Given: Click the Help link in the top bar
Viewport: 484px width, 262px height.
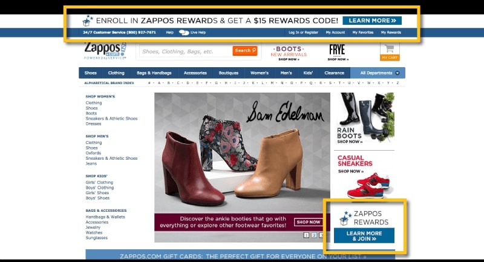Looking at the screenshot, I should (x=170, y=33).
